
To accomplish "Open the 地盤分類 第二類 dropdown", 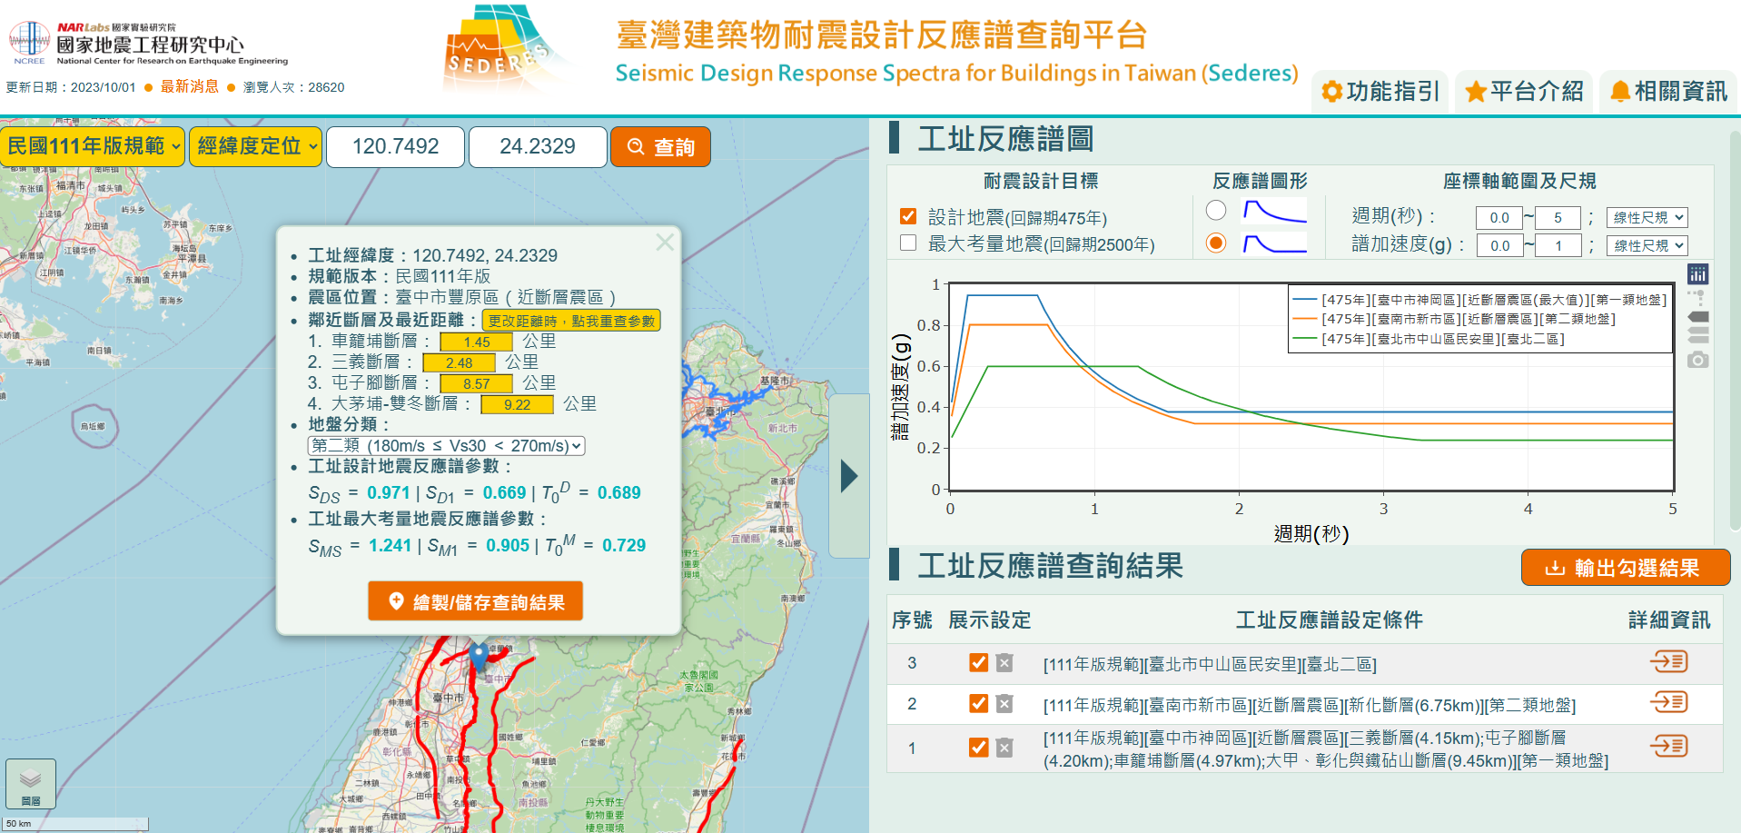I will click(446, 446).
